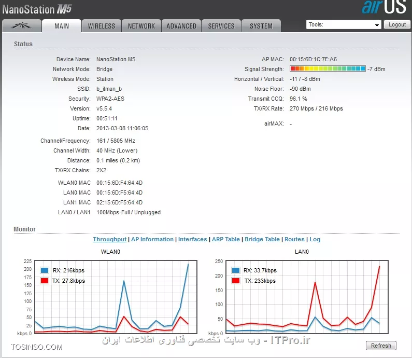The height and width of the screenshot is (358, 412).
Task: Open the AP Information link
Action: (152, 239)
